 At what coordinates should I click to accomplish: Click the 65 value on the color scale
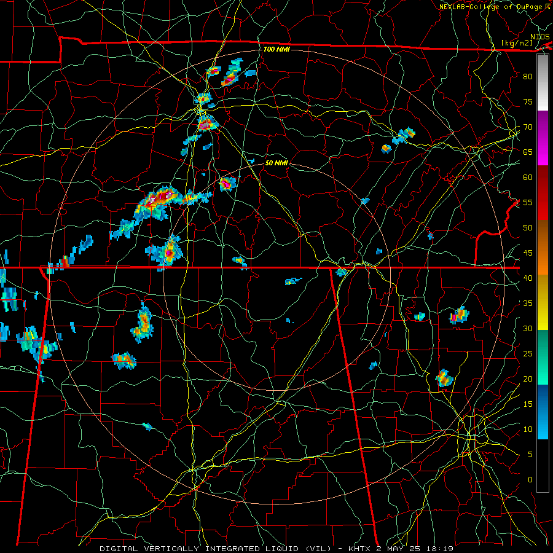(x=528, y=152)
